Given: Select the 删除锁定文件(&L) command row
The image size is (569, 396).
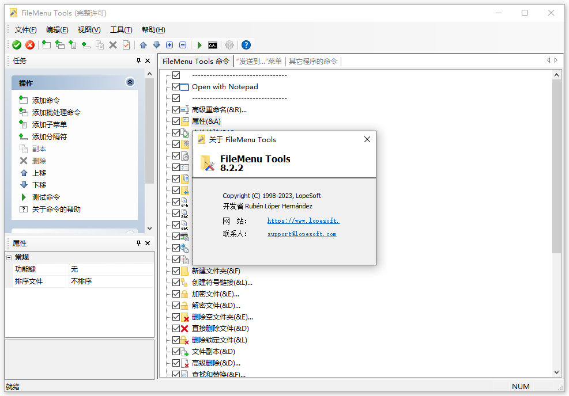Looking at the screenshot, I should (x=219, y=340).
